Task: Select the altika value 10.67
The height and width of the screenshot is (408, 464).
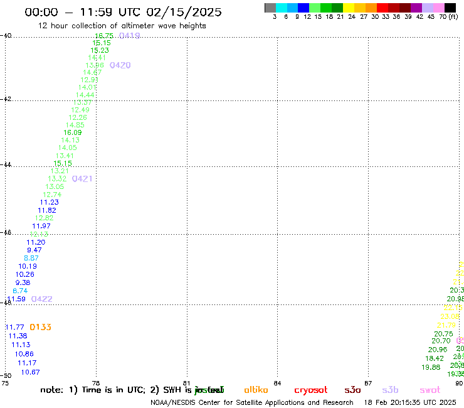Action: pos(31,372)
